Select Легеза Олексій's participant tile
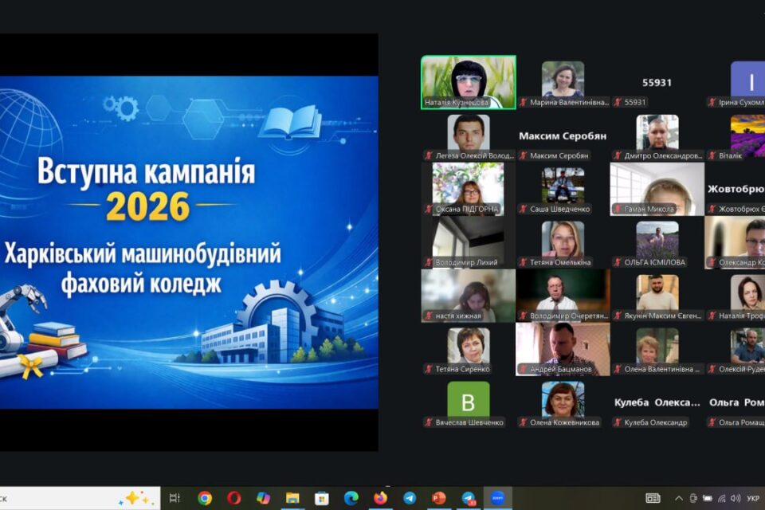 (x=469, y=135)
